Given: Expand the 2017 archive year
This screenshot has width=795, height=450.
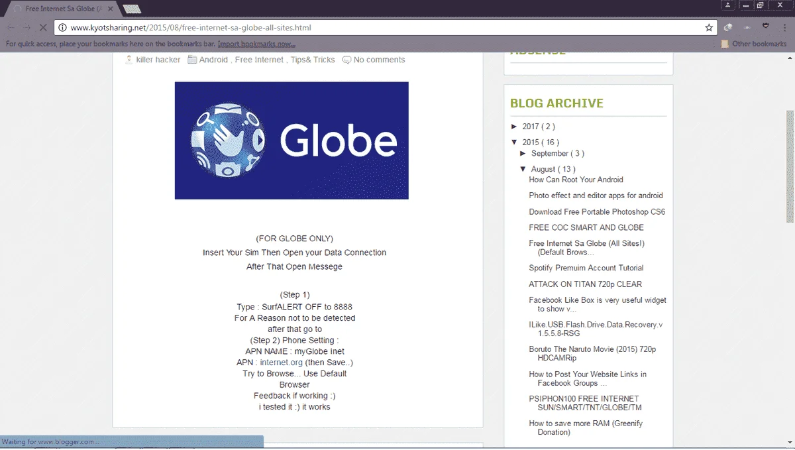Looking at the screenshot, I should (x=515, y=126).
